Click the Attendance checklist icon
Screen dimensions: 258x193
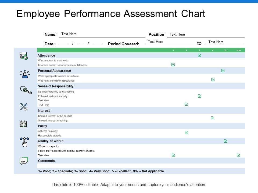pos(23,56)
